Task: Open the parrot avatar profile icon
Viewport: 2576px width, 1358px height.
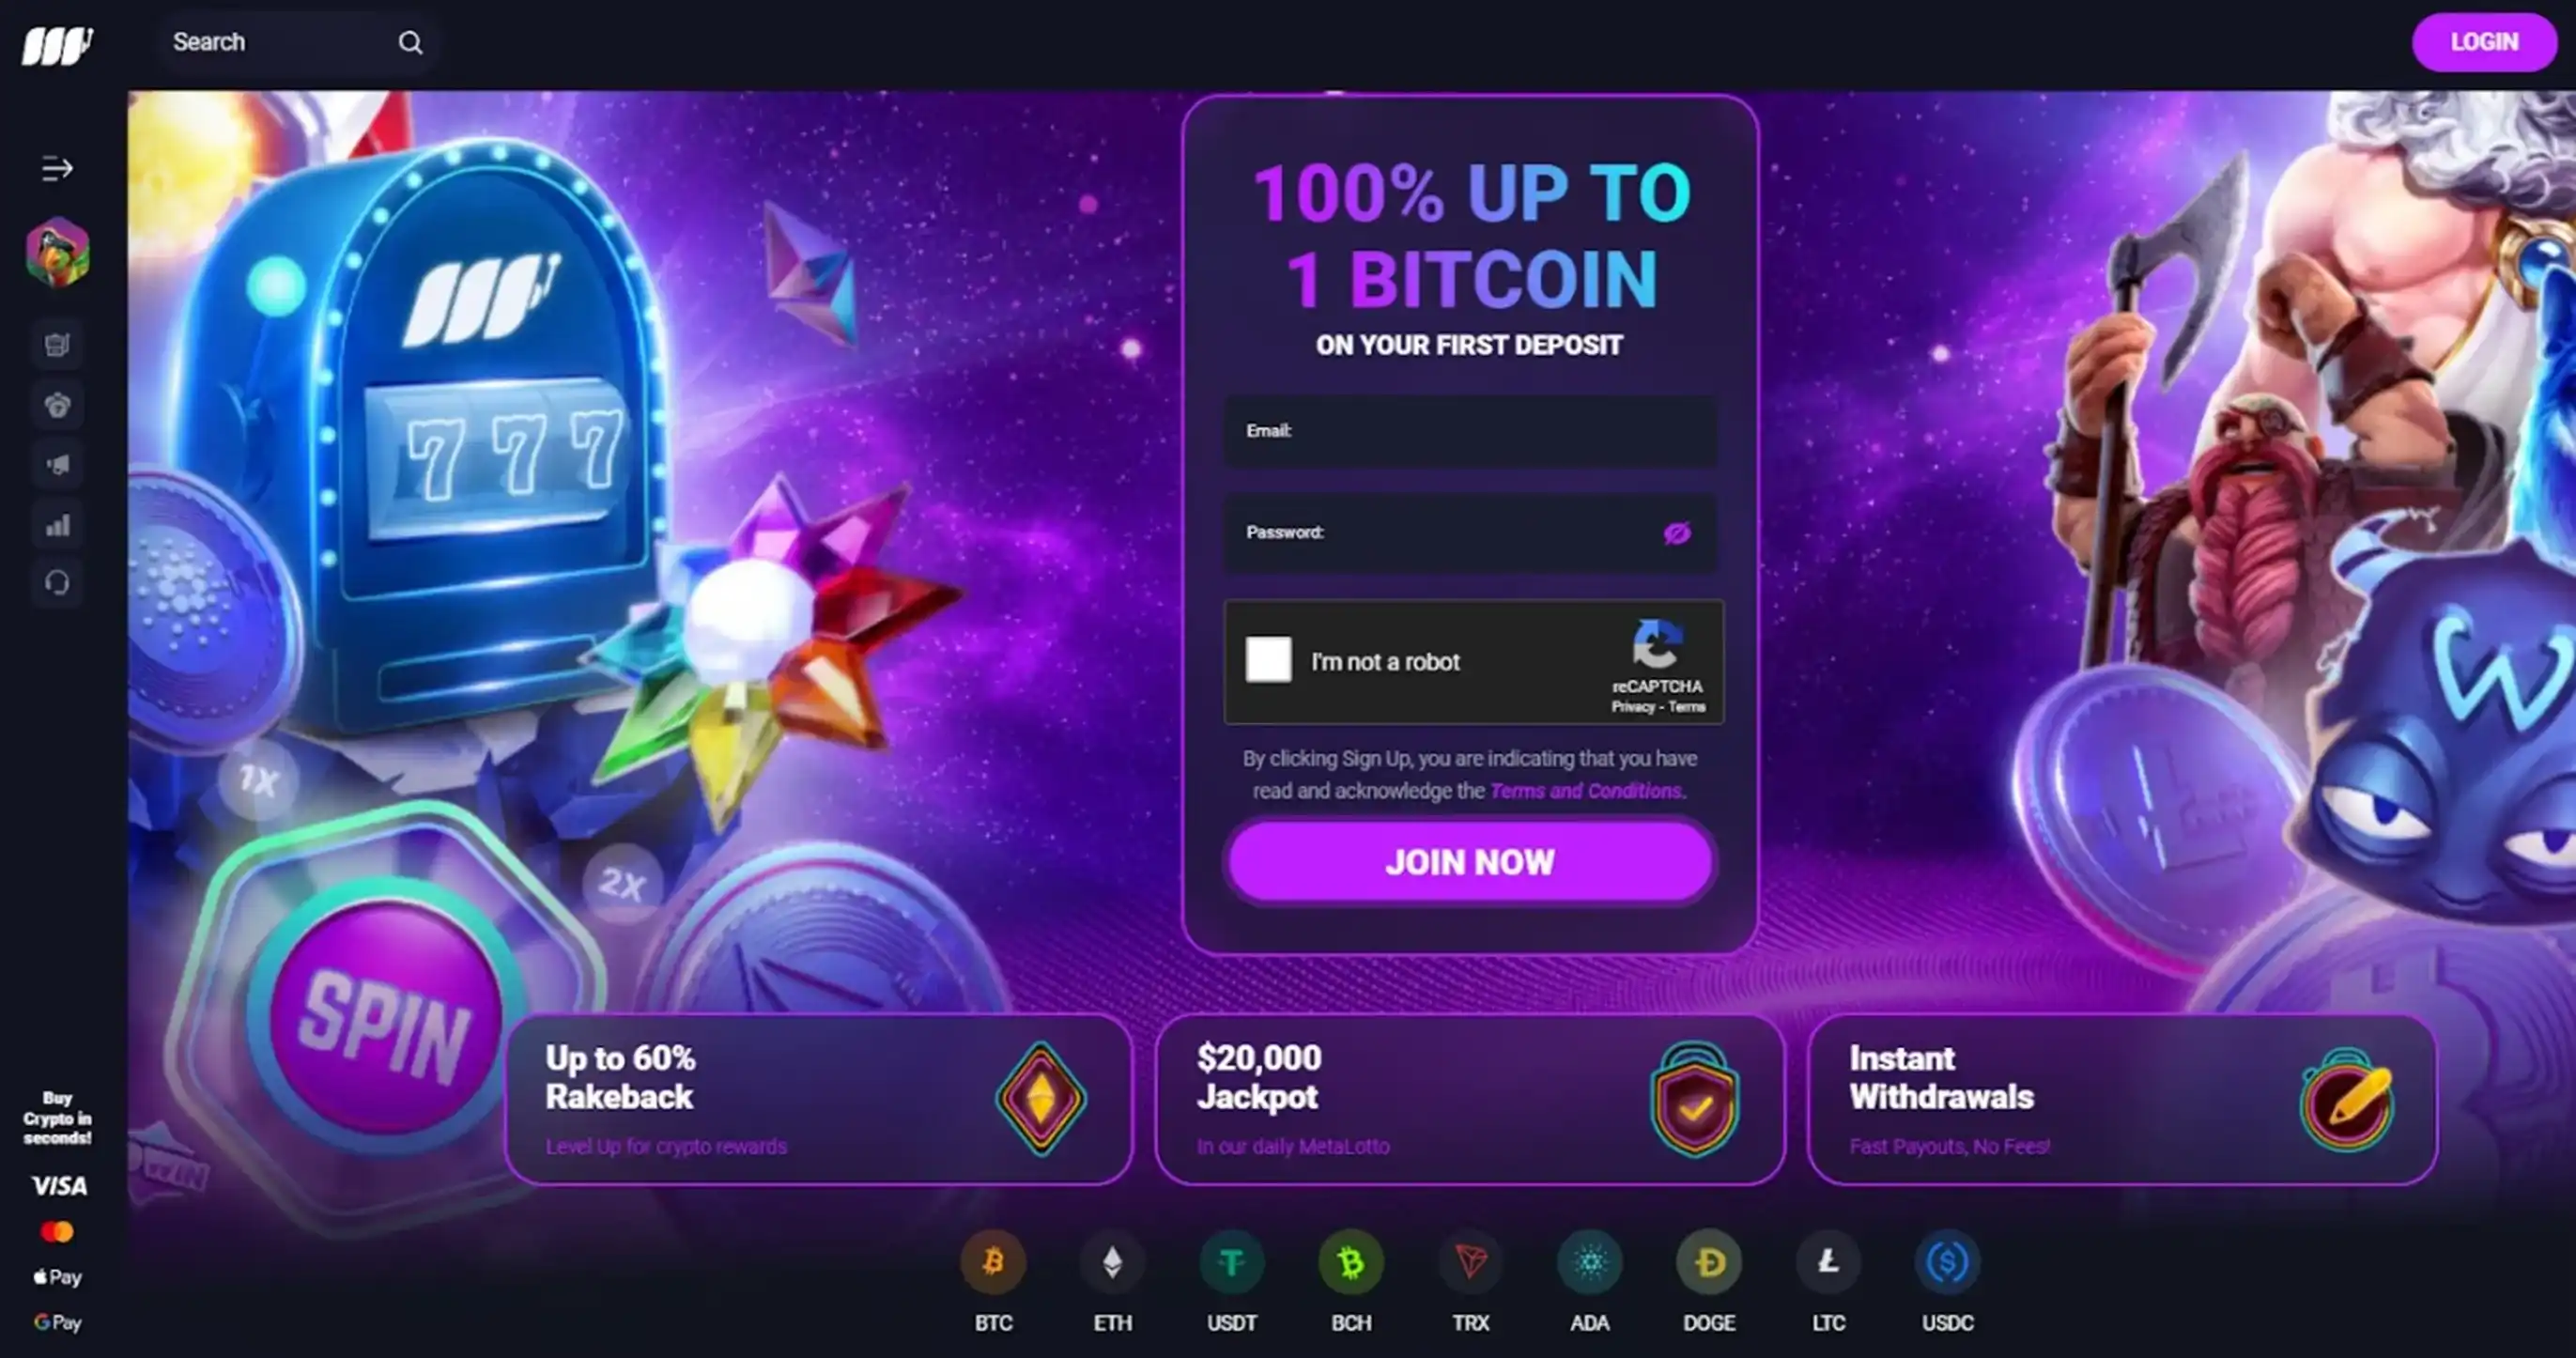Action: pyautogui.click(x=57, y=252)
